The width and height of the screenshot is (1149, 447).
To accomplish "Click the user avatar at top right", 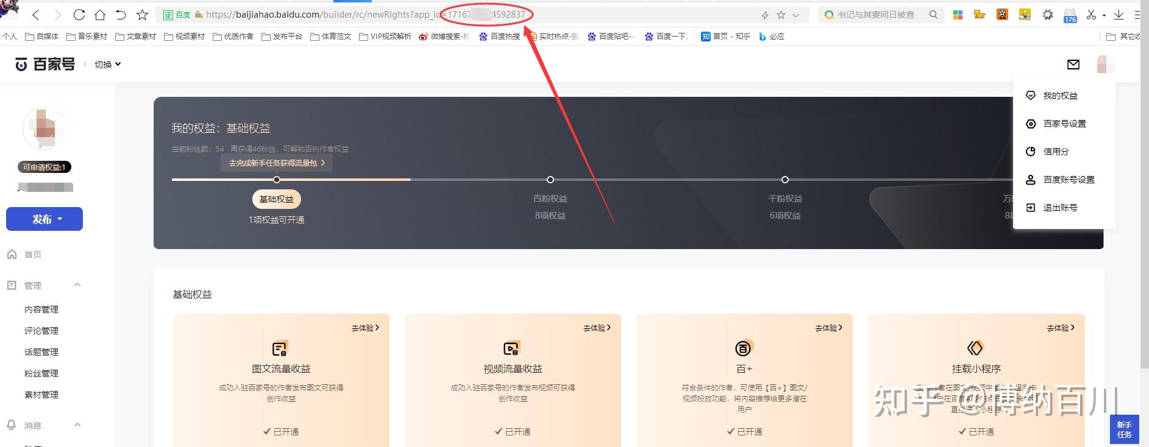I will click(1105, 64).
